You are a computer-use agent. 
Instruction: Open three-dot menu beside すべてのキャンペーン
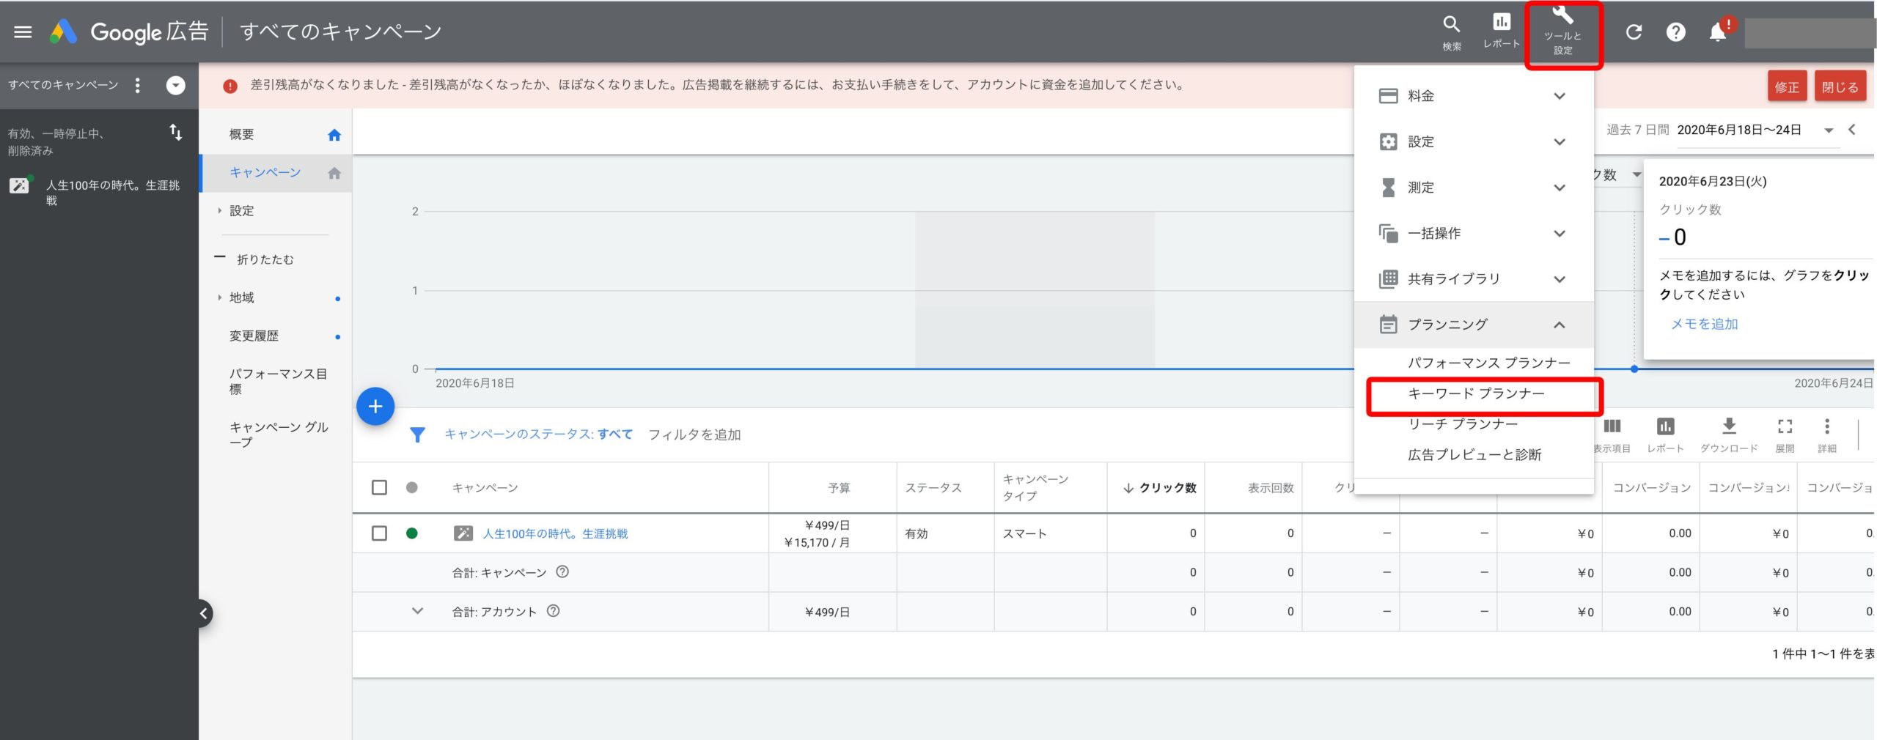(137, 85)
